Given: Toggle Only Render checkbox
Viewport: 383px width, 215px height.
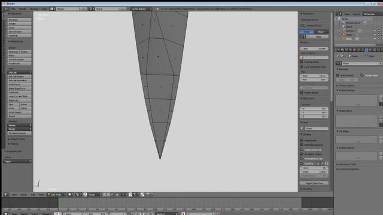Looking at the screenshot, I should (x=302, y=140).
